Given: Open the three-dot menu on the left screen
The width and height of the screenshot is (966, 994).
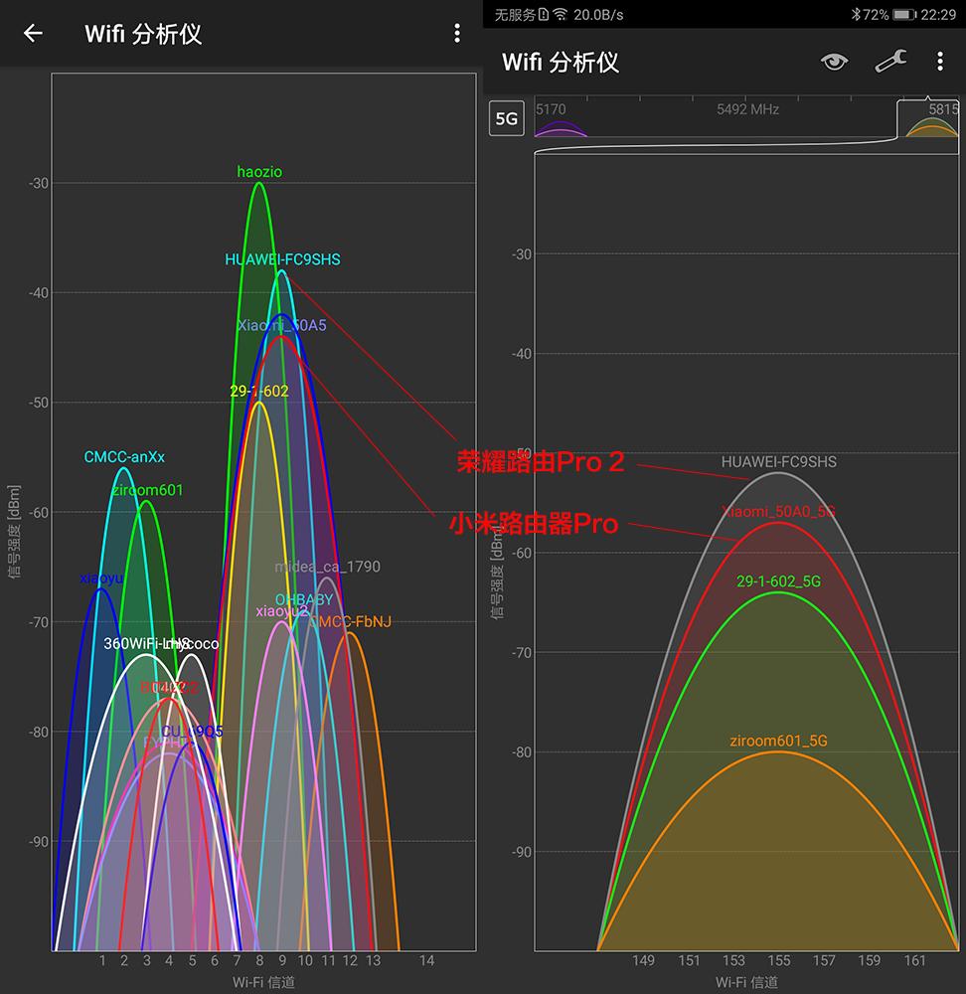Looking at the screenshot, I should [x=456, y=33].
